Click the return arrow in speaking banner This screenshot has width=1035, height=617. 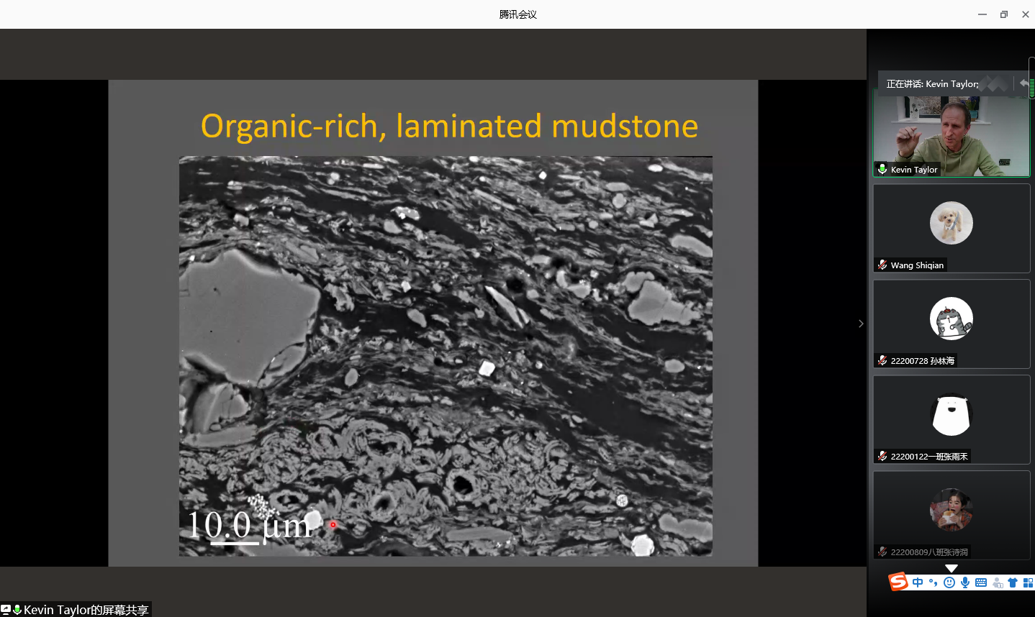1023,83
